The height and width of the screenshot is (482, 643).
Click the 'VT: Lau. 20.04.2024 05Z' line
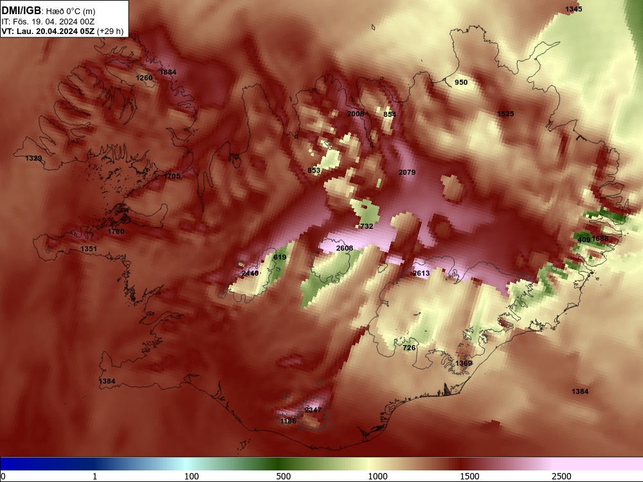point(48,31)
